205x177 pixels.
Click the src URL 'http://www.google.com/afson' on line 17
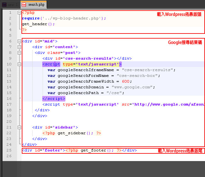point(169,104)
